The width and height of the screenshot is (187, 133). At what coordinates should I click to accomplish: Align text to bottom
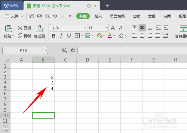point(150,28)
